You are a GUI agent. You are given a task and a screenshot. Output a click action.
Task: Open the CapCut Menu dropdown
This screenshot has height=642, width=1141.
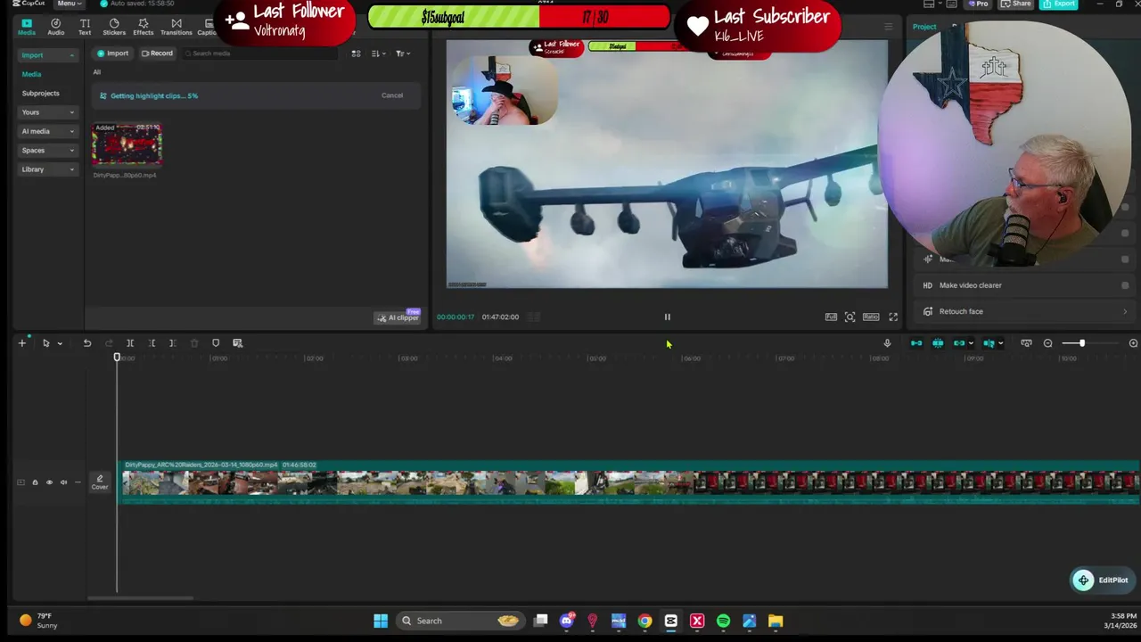(x=69, y=4)
